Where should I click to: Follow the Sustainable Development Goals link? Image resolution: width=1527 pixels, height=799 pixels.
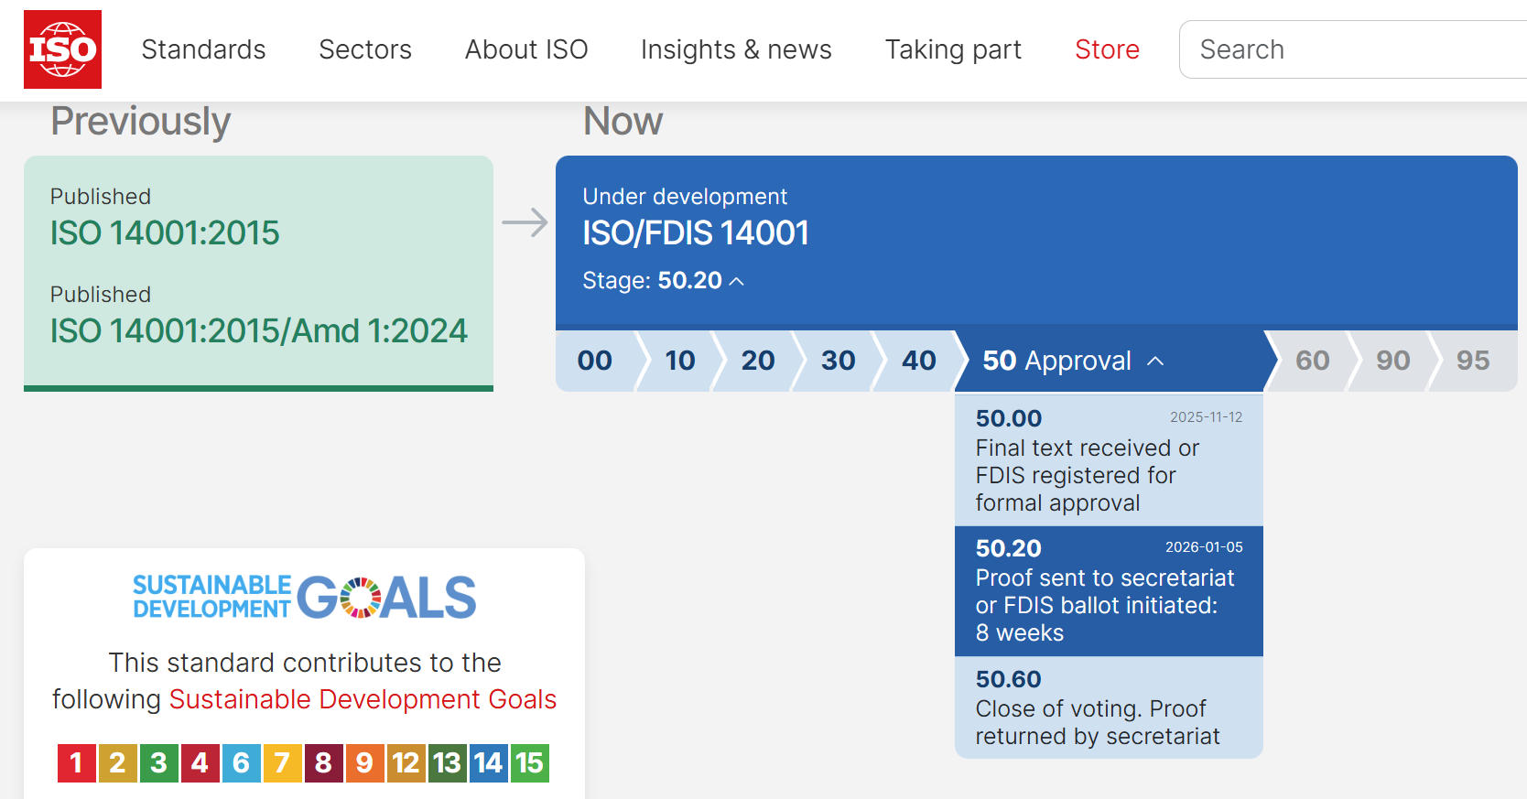point(363,699)
